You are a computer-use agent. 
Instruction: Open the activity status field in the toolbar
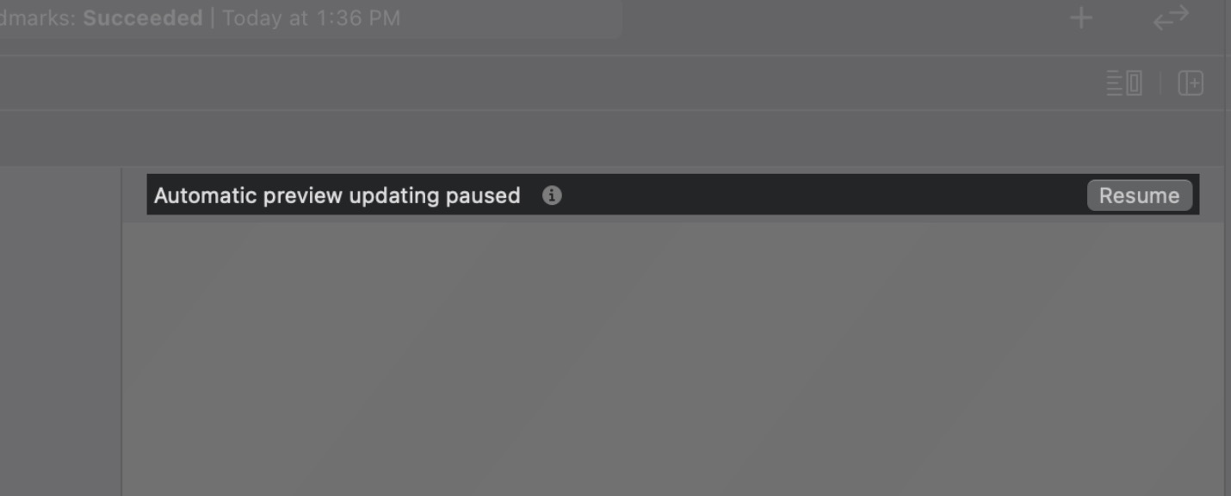point(311,18)
